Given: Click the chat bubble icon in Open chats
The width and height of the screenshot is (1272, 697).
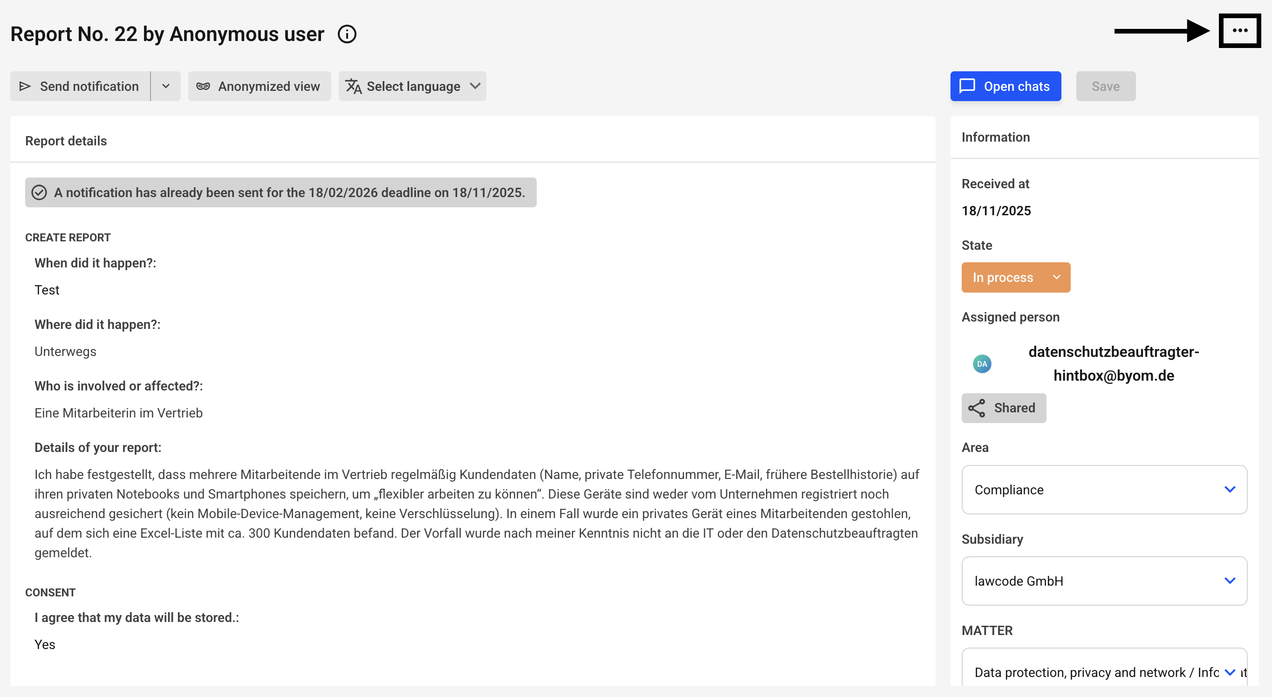Looking at the screenshot, I should (967, 86).
